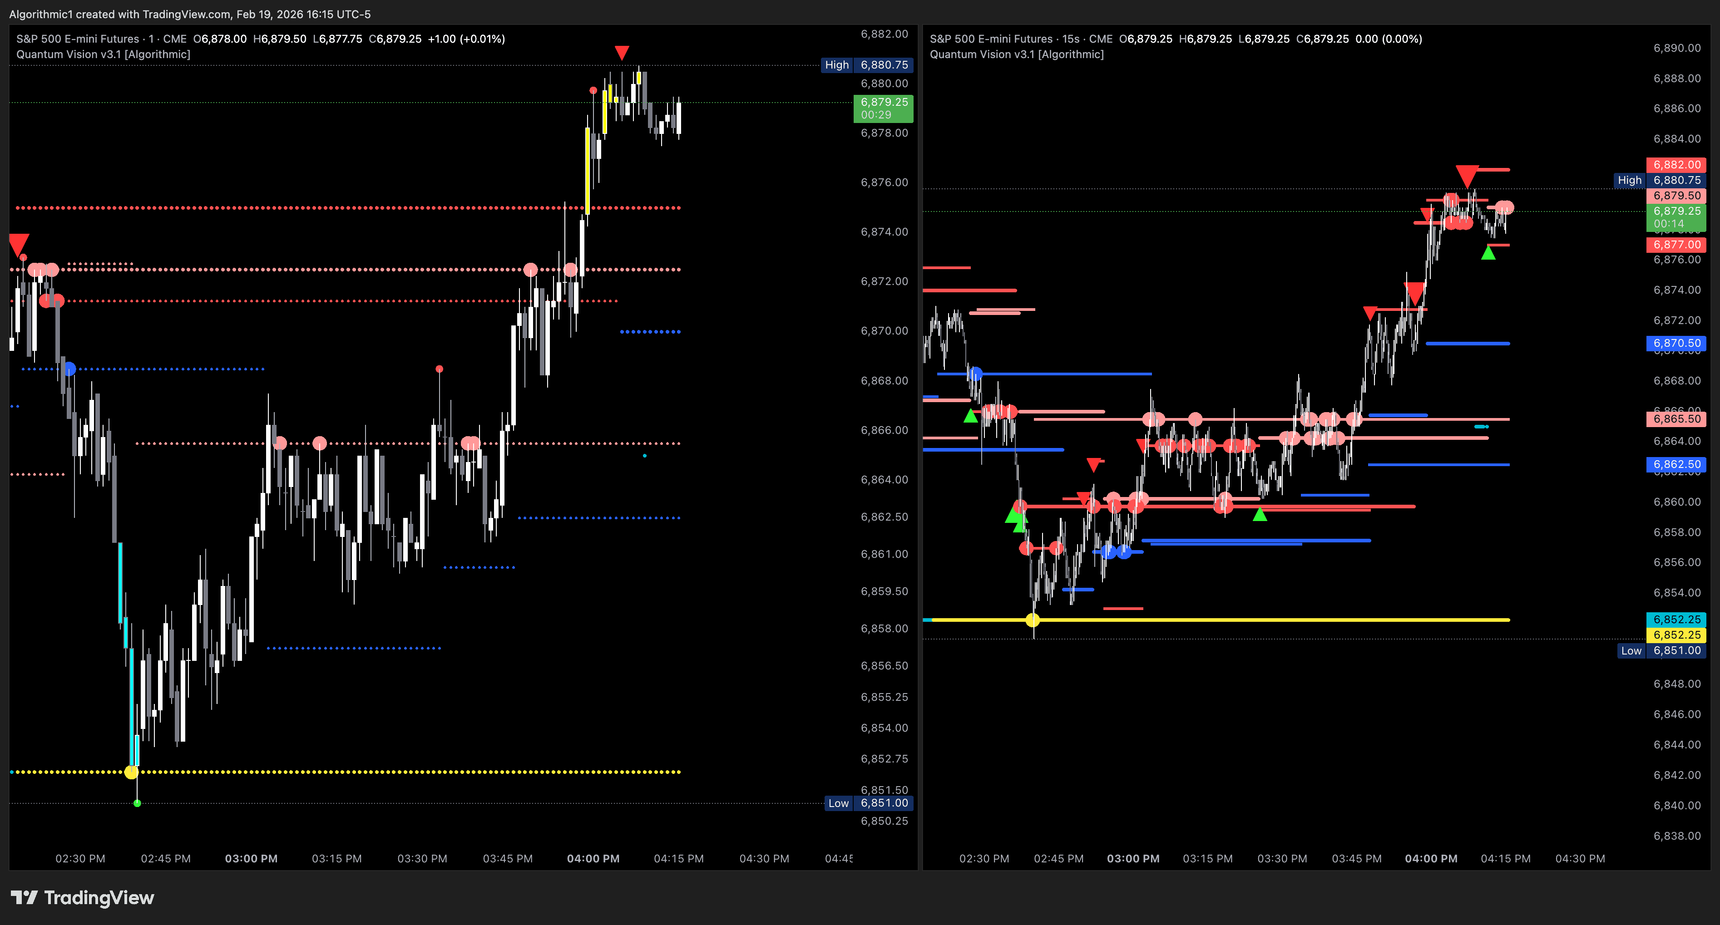Click the yellow circle on right chart's yellow line
1720x925 pixels.
[1032, 620]
